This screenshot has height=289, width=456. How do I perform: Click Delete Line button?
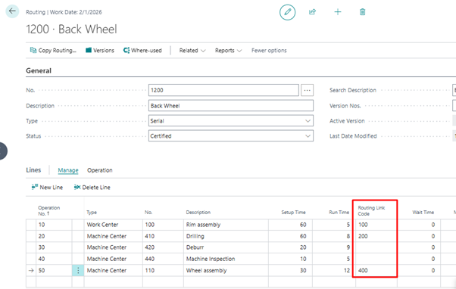click(x=92, y=188)
